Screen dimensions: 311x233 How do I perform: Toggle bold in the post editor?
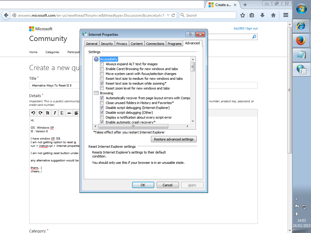click(x=48, y=113)
